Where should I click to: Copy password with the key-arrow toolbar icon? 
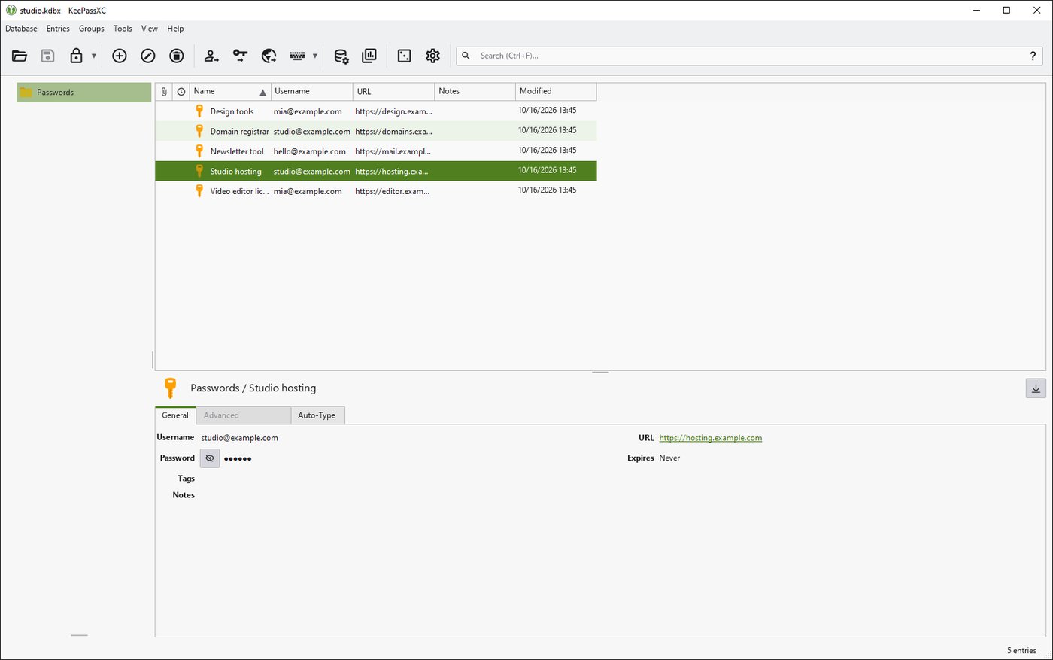point(240,56)
